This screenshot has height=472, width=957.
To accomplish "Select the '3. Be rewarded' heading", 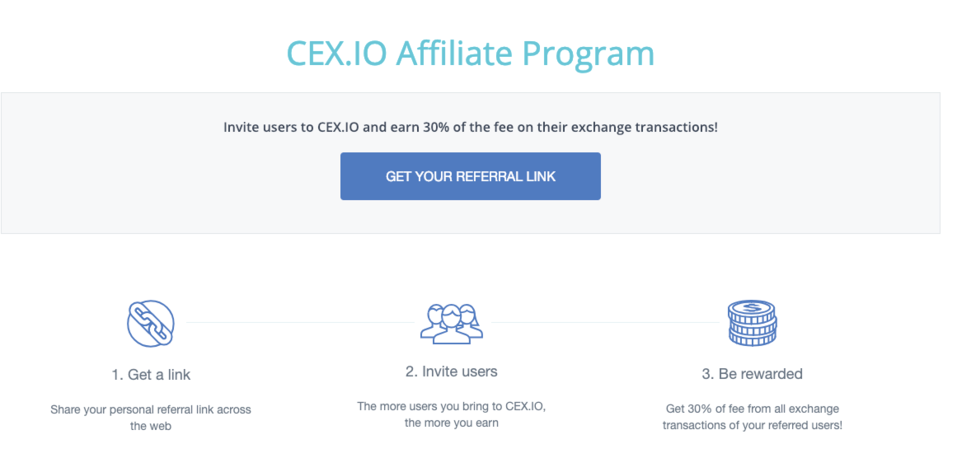I will [x=752, y=374].
